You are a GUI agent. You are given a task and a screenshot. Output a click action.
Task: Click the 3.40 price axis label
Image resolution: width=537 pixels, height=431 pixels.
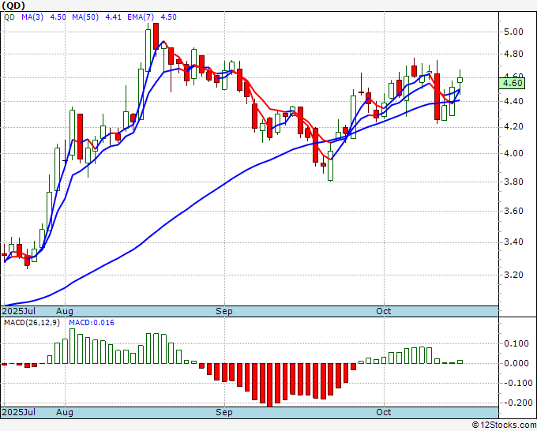pyautogui.click(x=514, y=242)
